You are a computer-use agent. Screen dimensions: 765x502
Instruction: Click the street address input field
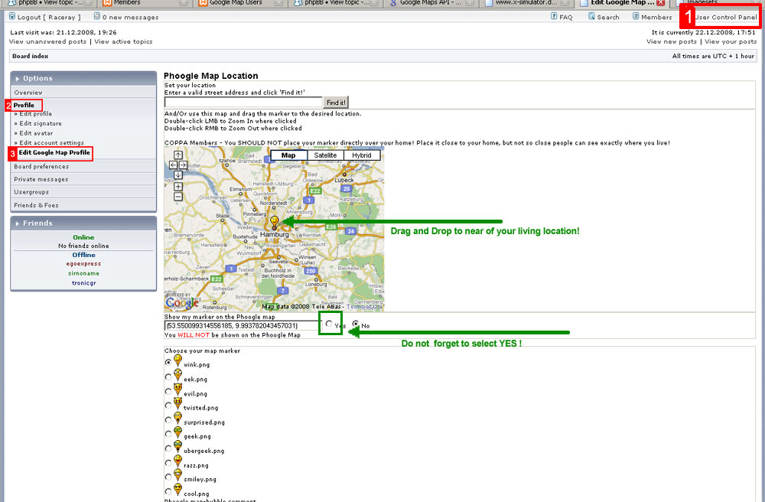[243, 103]
